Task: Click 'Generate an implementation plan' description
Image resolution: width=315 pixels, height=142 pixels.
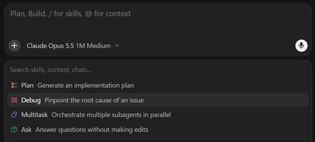Action: [x=85, y=86]
